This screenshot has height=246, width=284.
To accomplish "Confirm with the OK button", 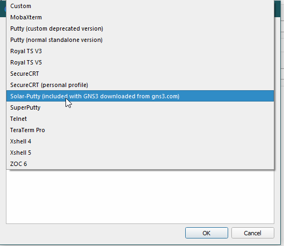I will pyautogui.click(x=207, y=233).
